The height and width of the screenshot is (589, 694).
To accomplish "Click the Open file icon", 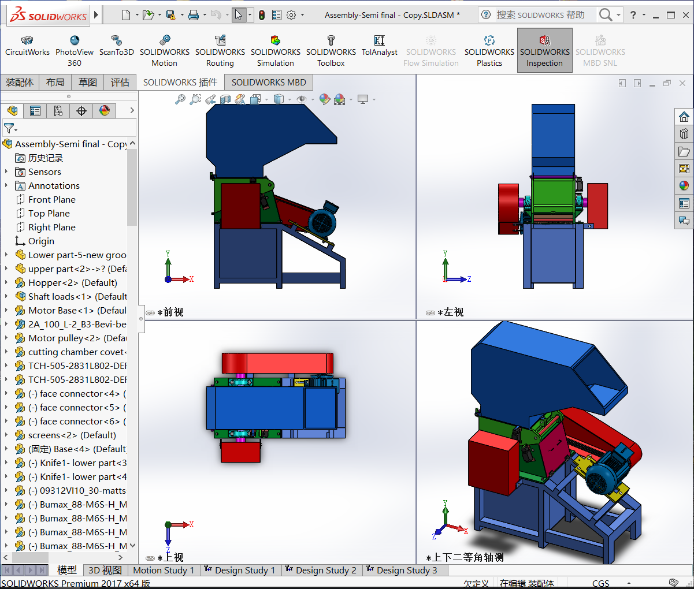I will [x=148, y=15].
